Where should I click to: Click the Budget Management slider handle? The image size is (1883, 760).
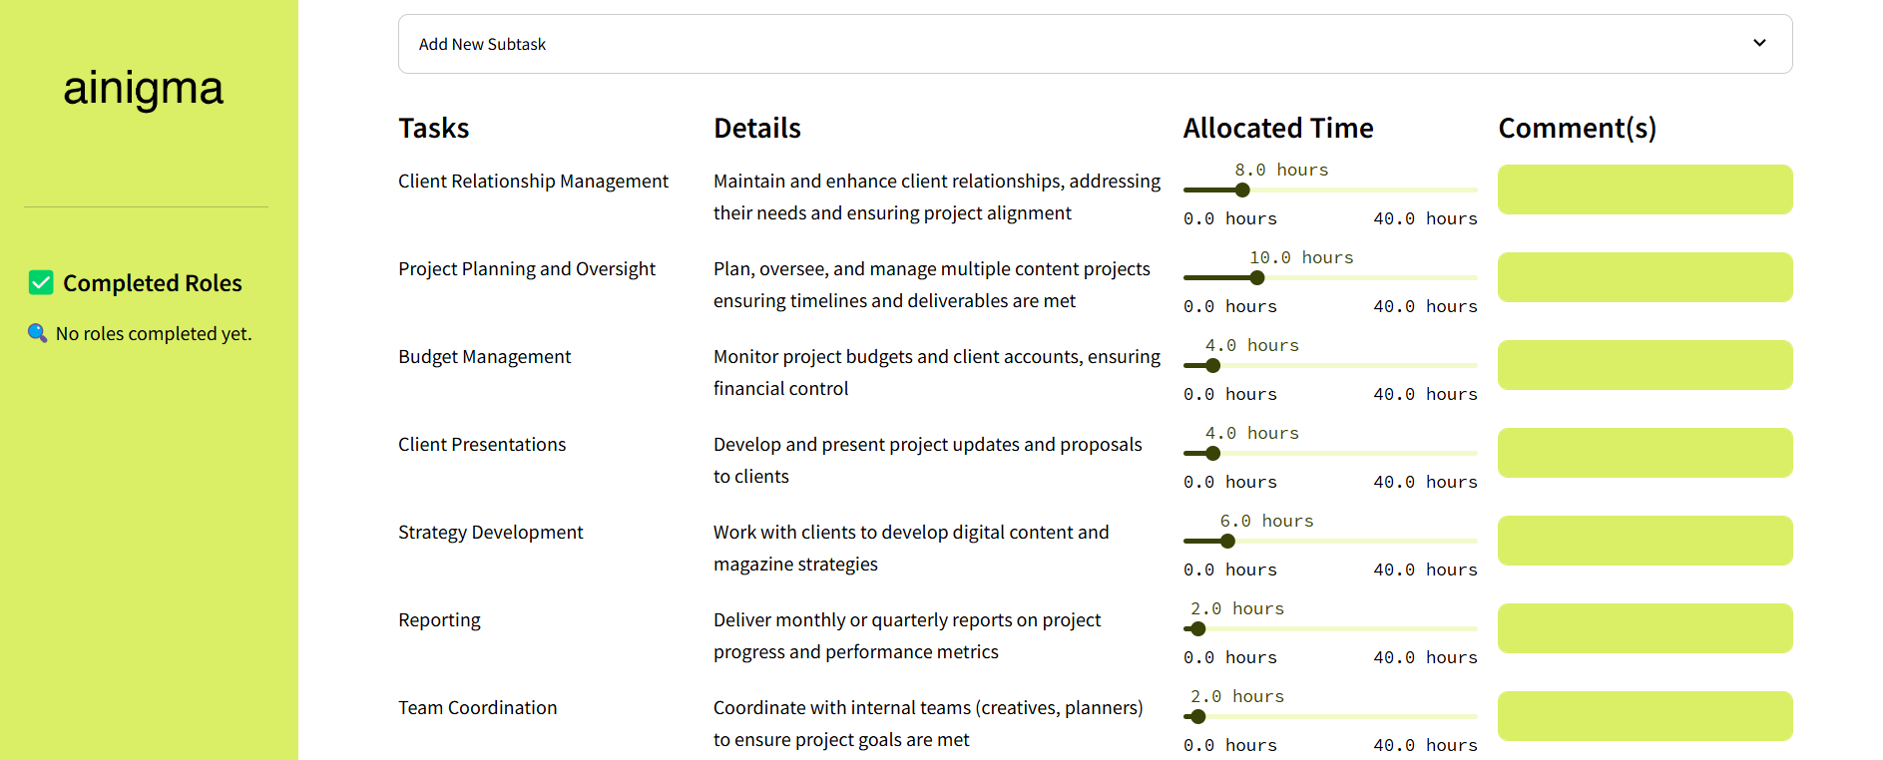coord(1213,365)
